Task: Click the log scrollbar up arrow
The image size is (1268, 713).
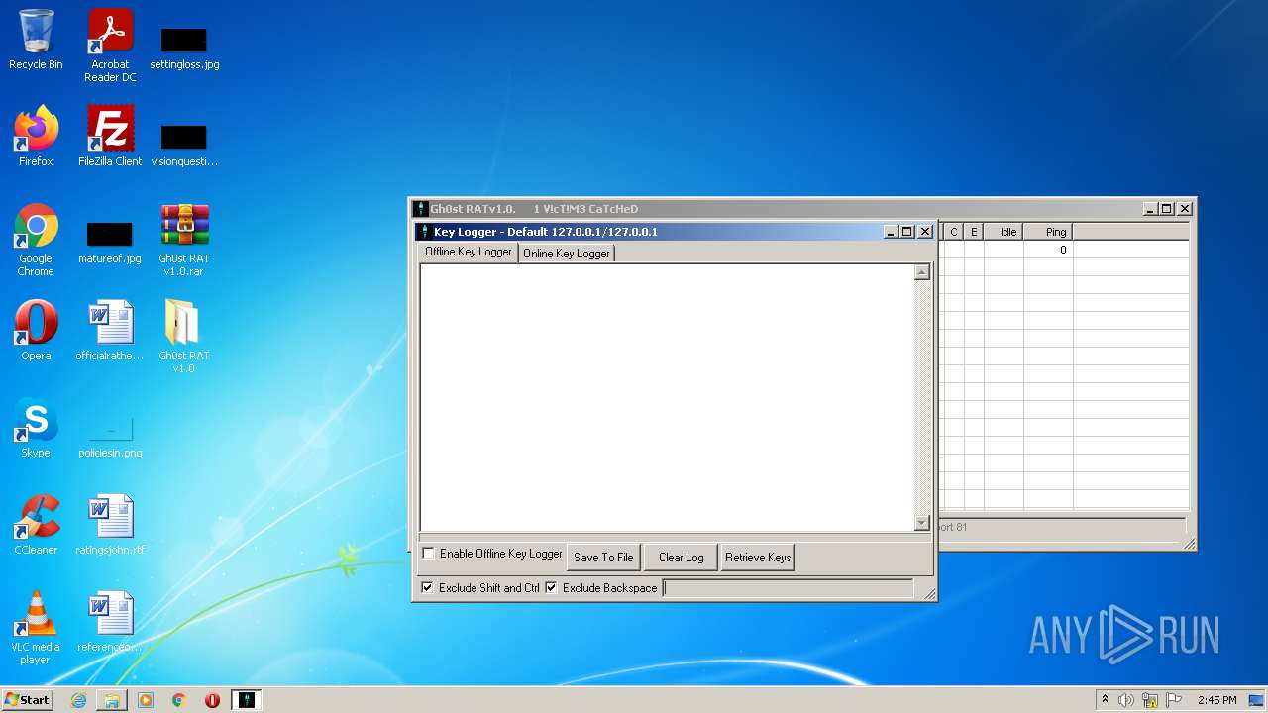Action: (x=922, y=272)
